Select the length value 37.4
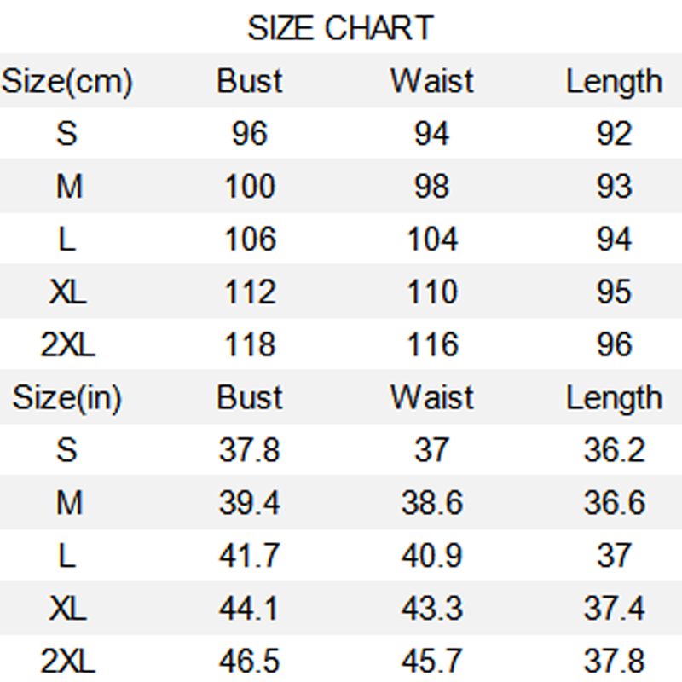The height and width of the screenshot is (682, 682). [614, 610]
